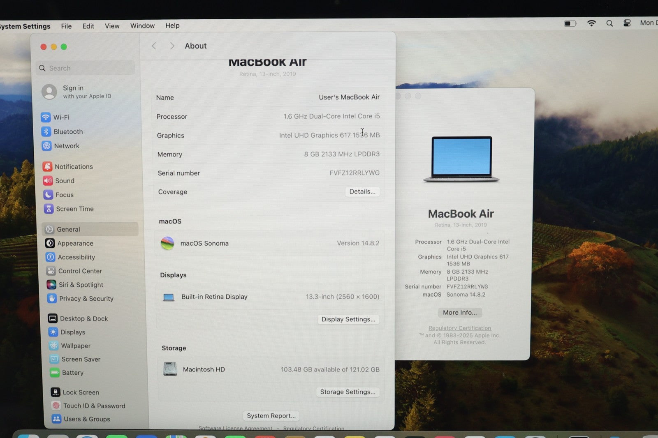
Task: Open the System Report… button
Action: coord(271,416)
